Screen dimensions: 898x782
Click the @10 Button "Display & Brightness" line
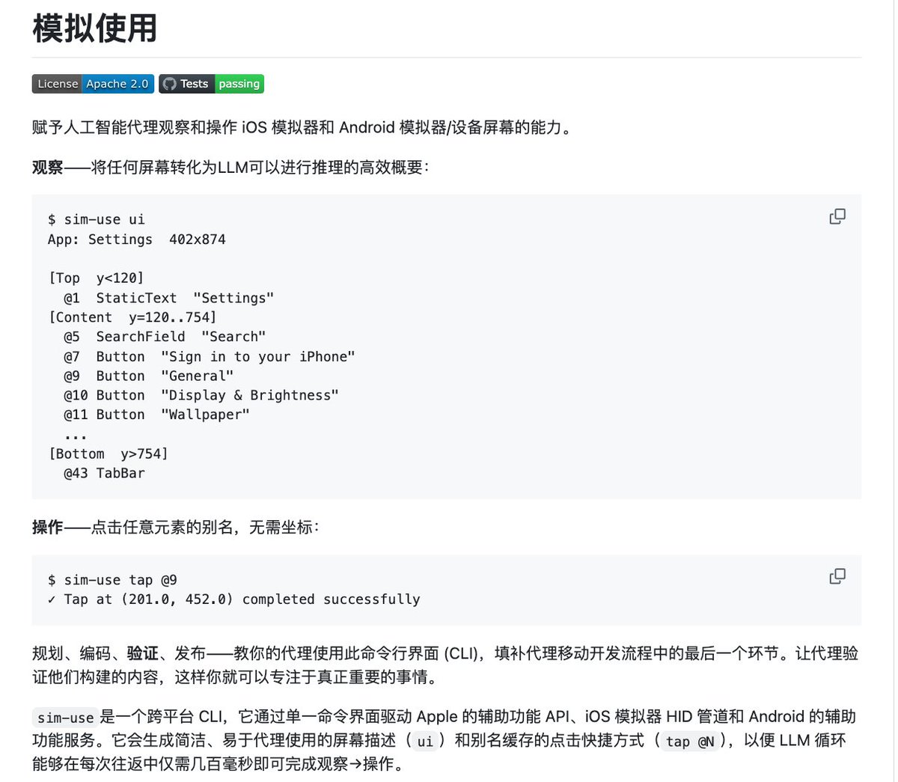click(201, 395)
